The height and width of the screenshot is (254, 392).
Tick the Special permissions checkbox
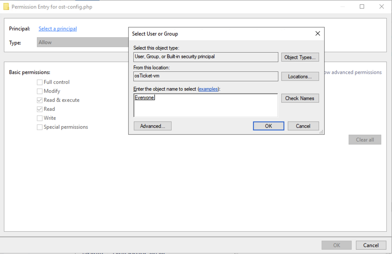[x=39, y=127]
